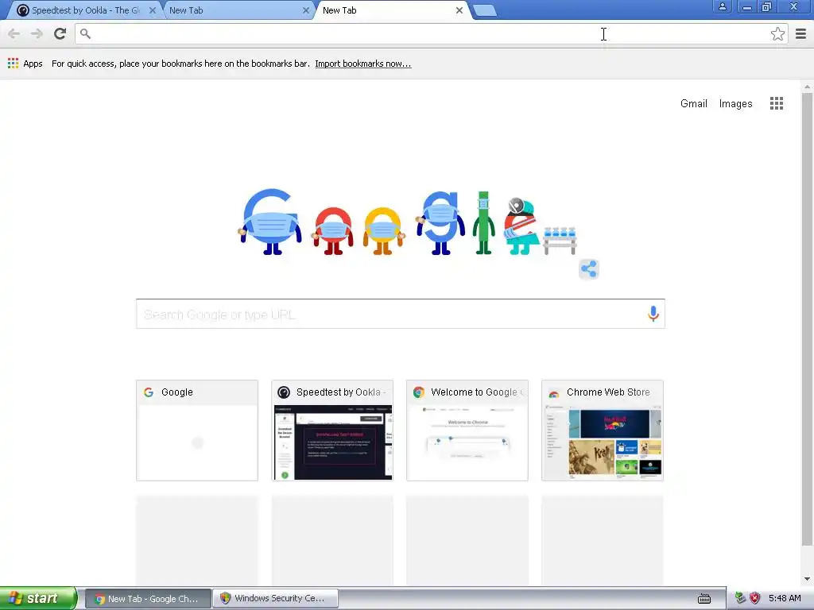Click the Google masked-letters doodle
This screenshot has width=814, height=610.
click(x=408, y=222)
